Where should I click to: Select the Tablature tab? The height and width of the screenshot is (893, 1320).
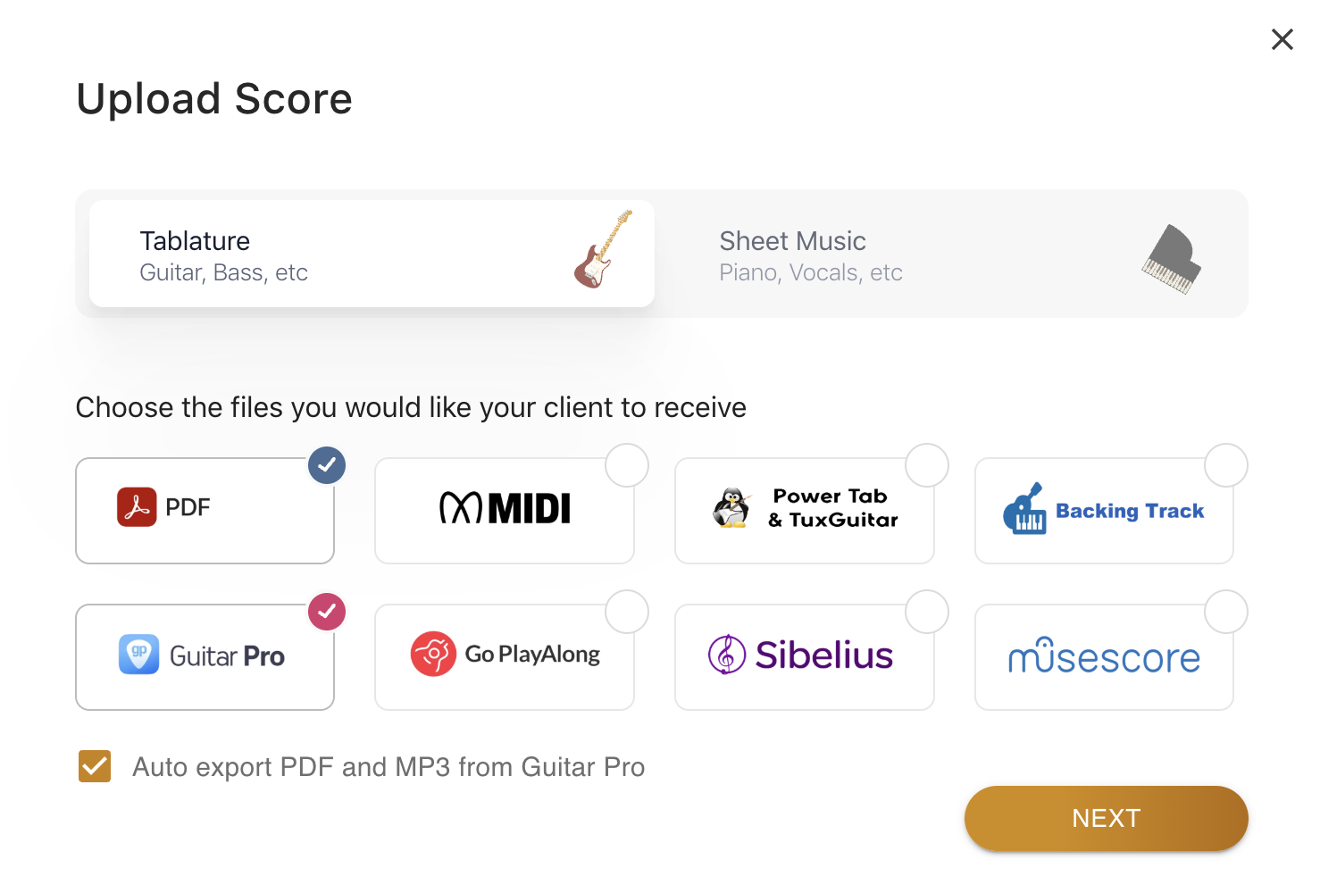372,255
